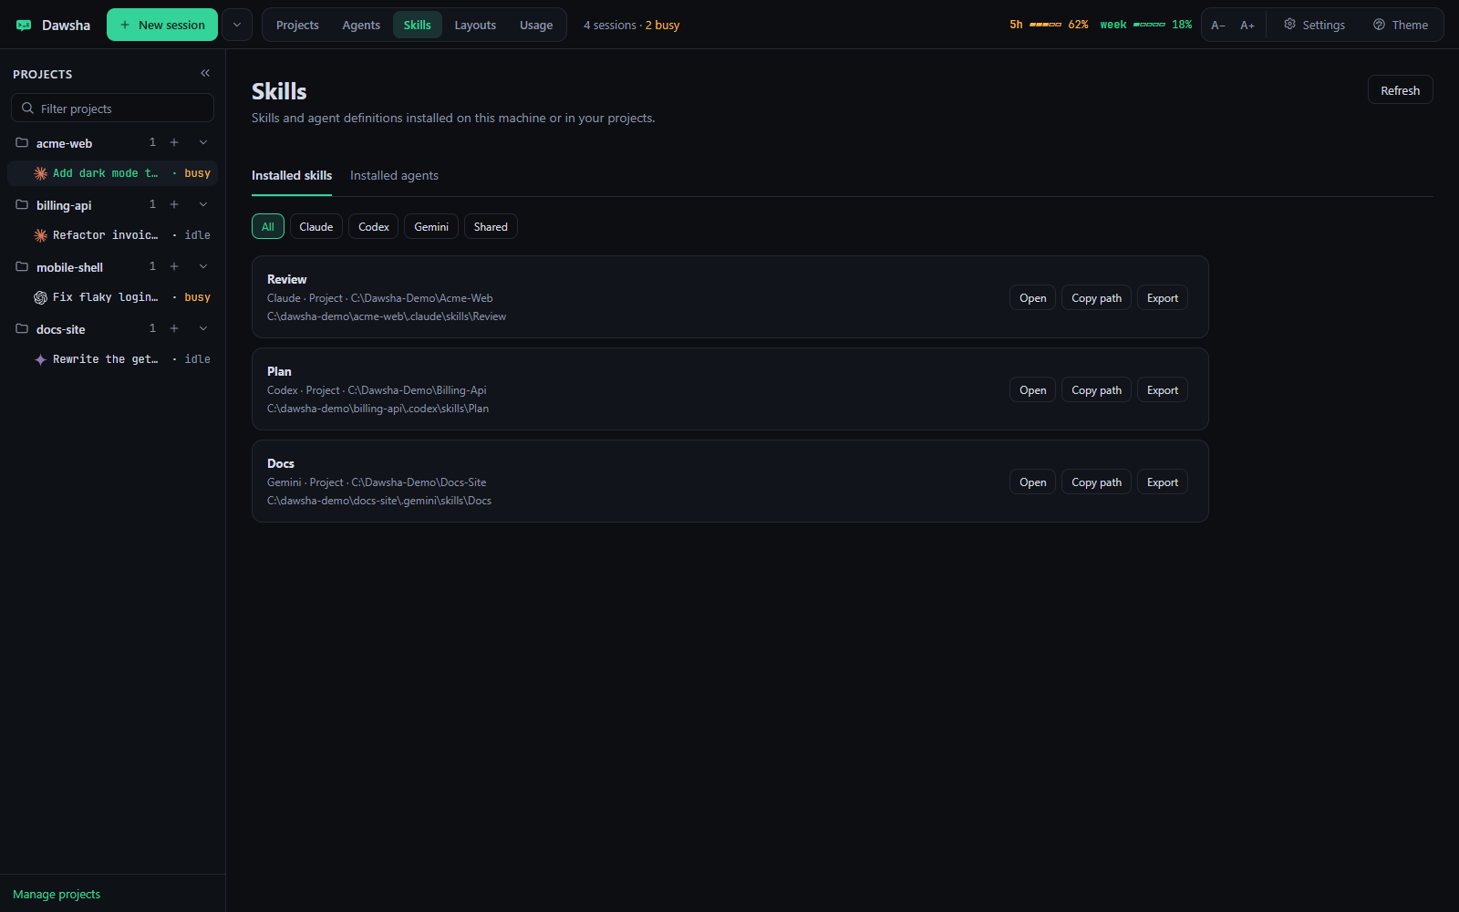Add a session to acme-web
Screen dimensions: 1459x912
(174, 142)
